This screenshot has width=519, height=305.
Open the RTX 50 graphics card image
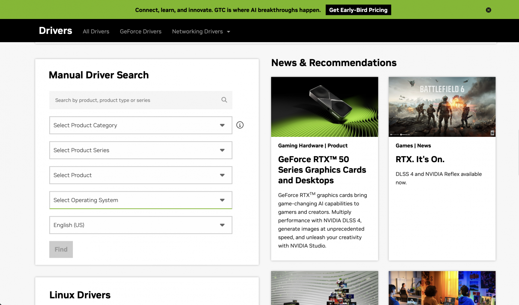coord(324,107)
